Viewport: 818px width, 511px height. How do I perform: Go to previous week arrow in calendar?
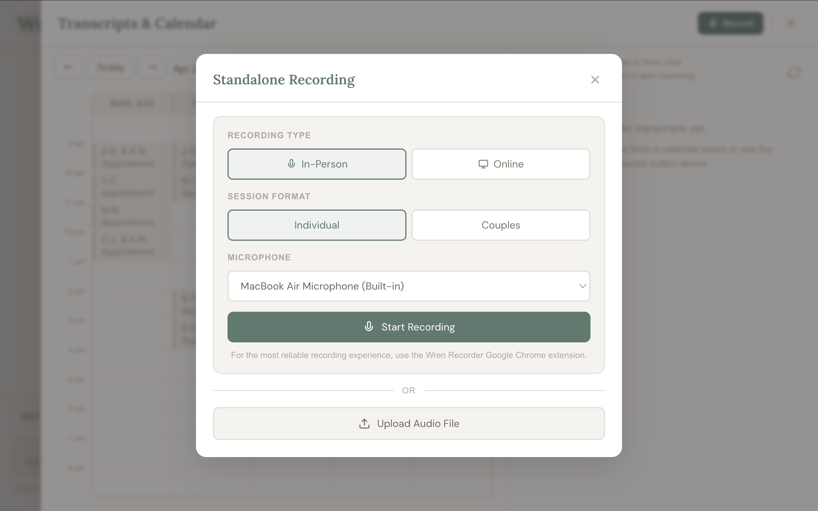(69, 67)
